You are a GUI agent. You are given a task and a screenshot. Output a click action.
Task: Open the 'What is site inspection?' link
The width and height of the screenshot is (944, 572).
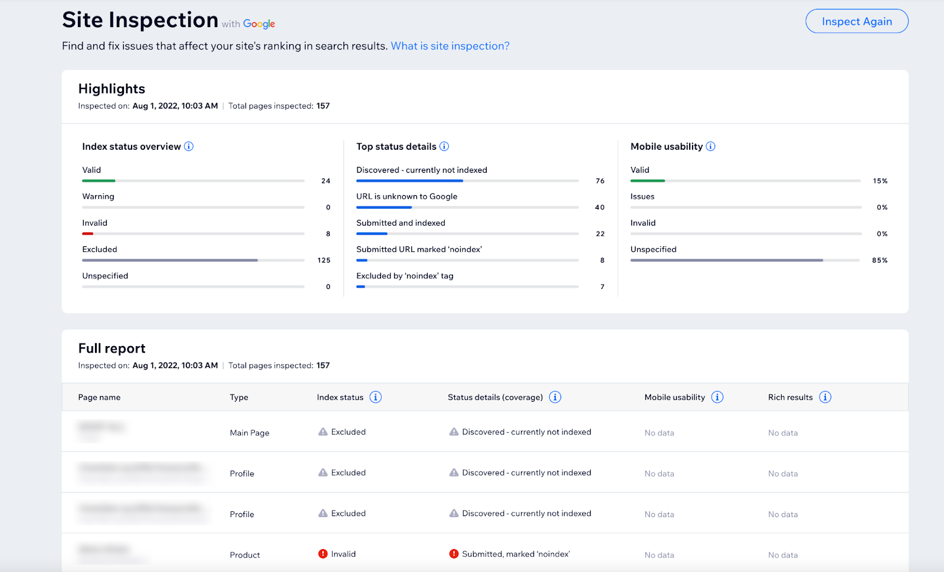pos(450,45)
